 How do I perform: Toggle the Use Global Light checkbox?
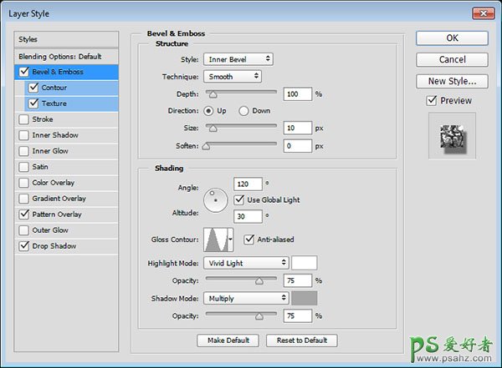239,199
